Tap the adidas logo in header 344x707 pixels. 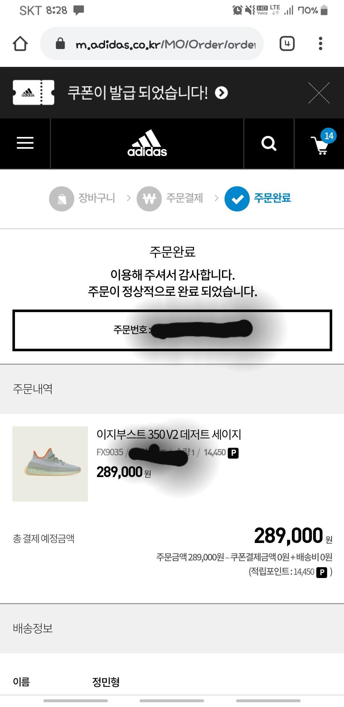pos(147,143)
